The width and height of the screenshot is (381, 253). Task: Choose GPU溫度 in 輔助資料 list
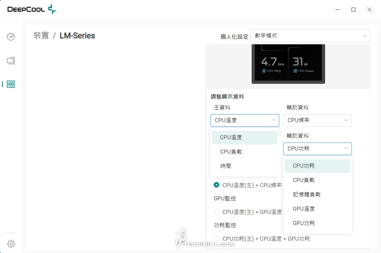click(x=317, y=209)
